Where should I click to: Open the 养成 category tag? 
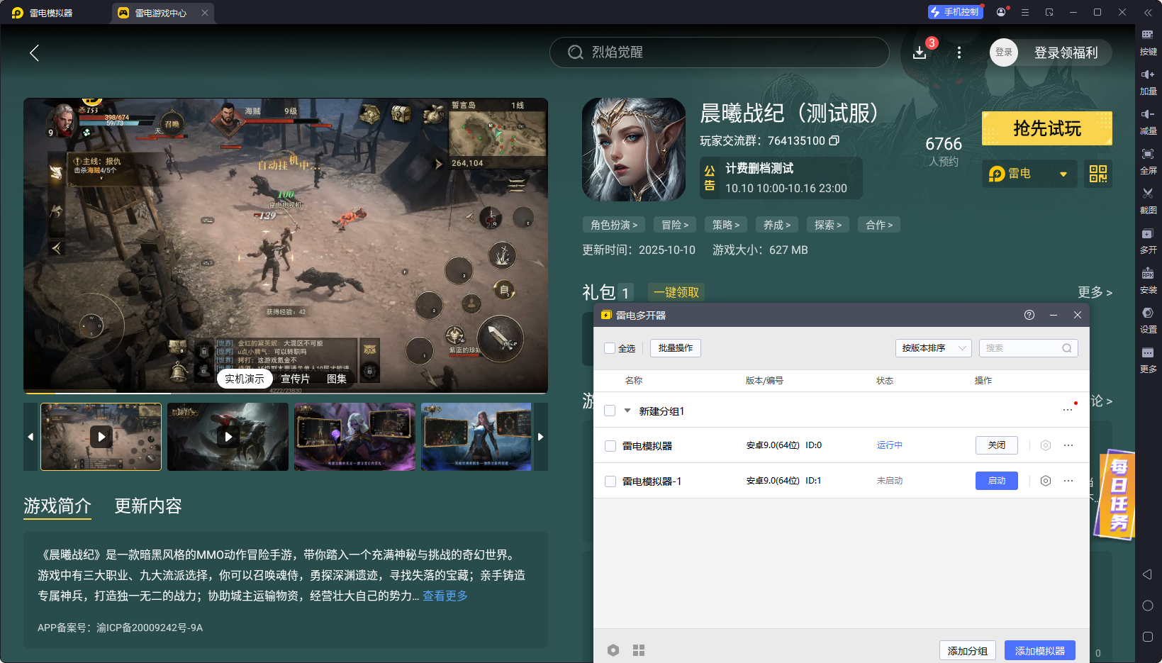tap(777, 225)
